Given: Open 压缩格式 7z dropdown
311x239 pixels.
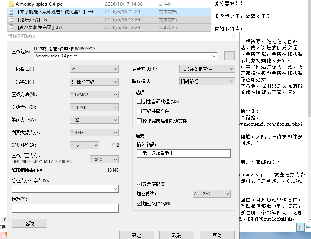Looking at the screenshot, I should pos(94,69).
